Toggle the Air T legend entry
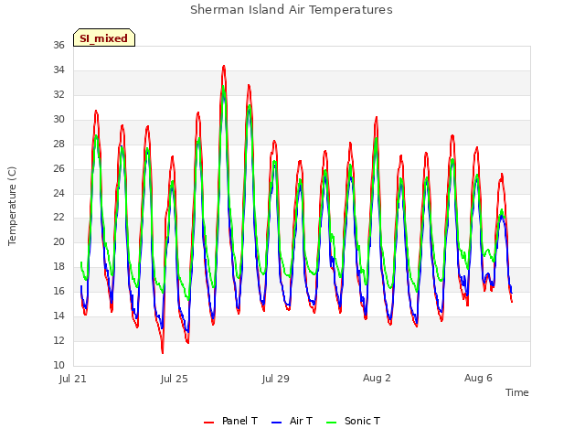Screen dimensions: 585x439 tap(292, 421)
